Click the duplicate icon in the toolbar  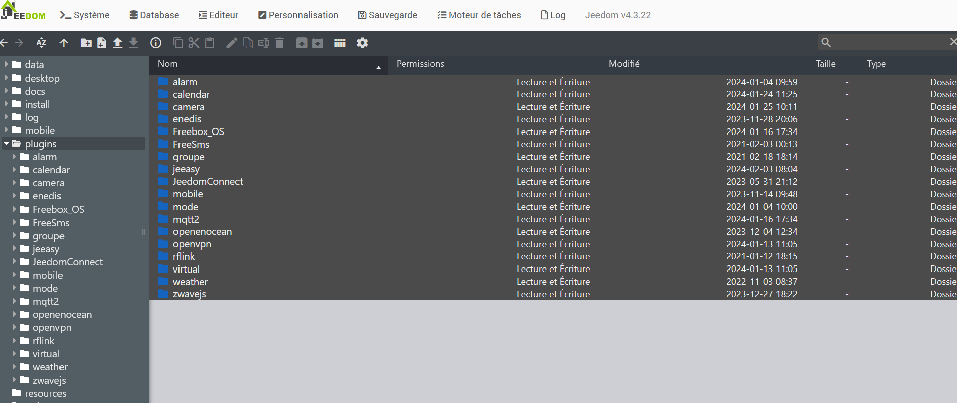248,43
